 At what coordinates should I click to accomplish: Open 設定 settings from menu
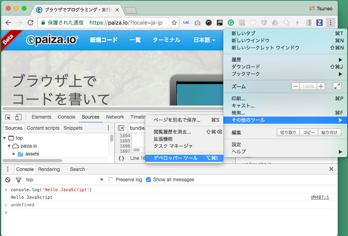[x=285, y=145]
